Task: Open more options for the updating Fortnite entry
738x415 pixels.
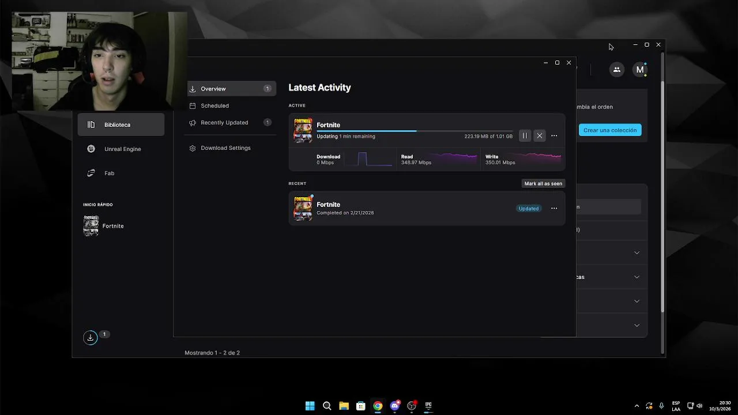Action: click(x=554, y=136)
